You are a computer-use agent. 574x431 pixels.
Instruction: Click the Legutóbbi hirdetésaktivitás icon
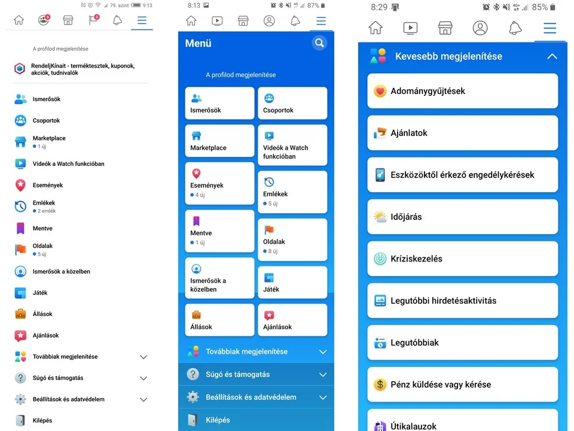tap(380, 301)
